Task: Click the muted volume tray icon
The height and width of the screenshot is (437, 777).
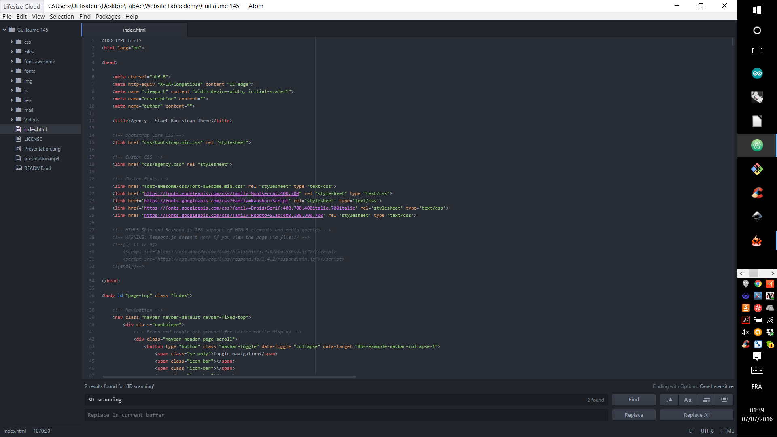Action: point(745,332)
